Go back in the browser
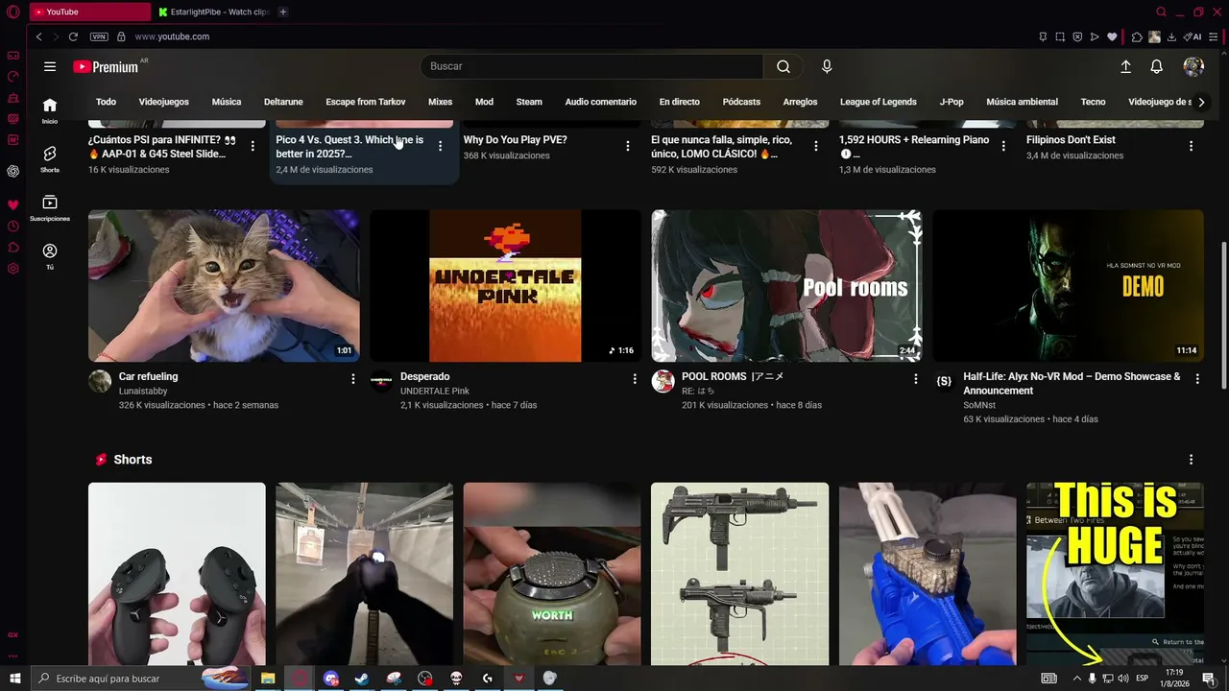This screenshot has width=1229, height=691. coord(38,36)
